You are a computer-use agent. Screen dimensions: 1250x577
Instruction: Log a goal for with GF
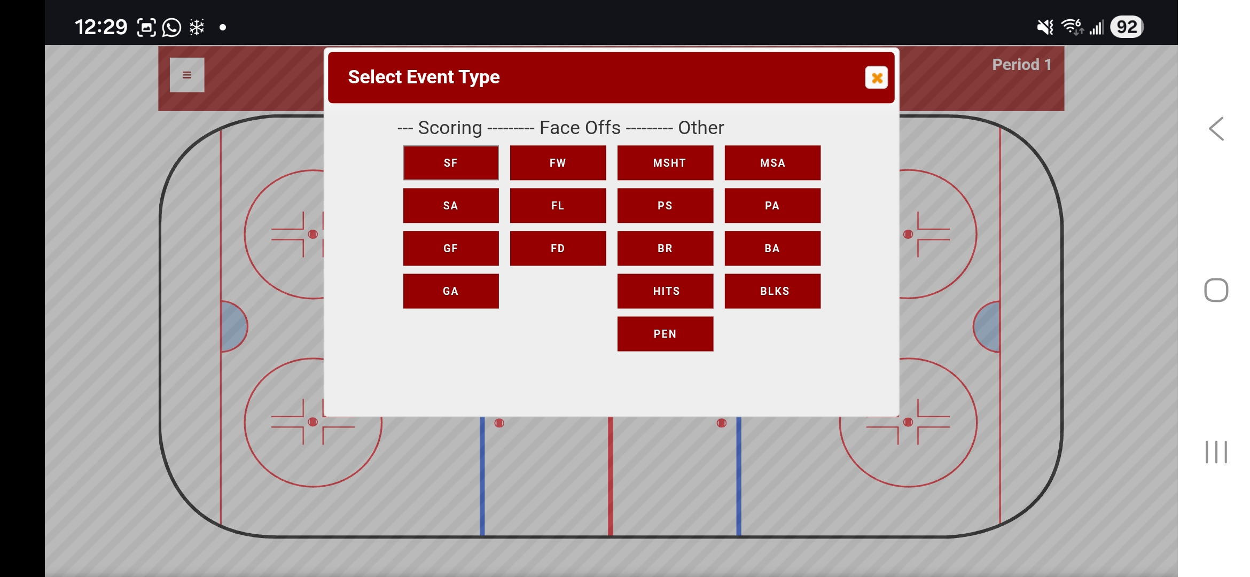[x=450, y=248]
